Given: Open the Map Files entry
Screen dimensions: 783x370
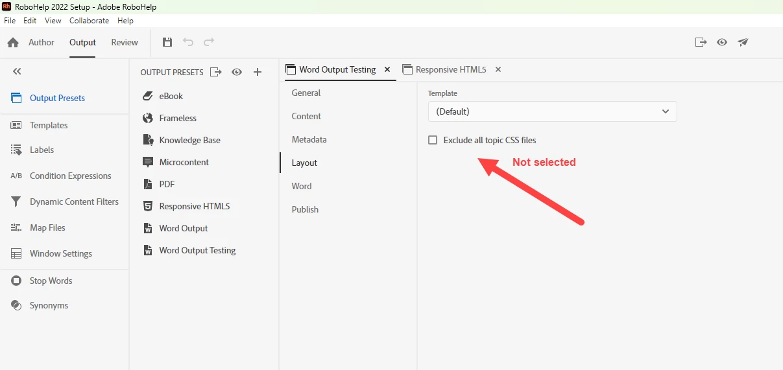Looking at the screenshot, I should tap(47, 227).
